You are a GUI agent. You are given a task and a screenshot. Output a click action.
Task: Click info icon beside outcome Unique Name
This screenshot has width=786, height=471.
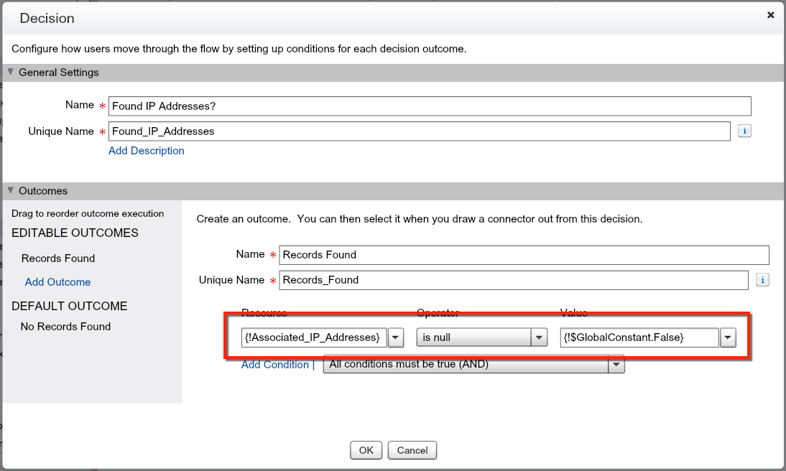tap(763, 280)
